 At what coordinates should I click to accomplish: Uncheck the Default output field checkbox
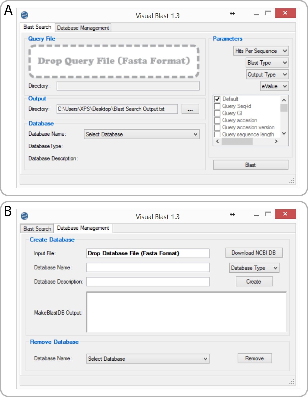click(217, 99)
